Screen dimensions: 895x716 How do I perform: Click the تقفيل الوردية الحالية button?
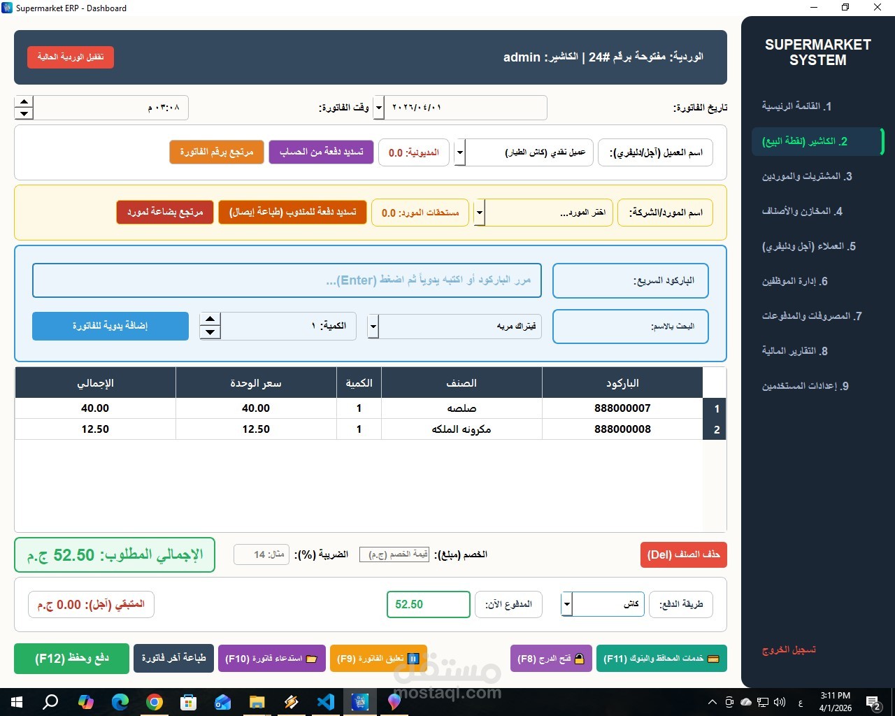(x=70, y=57)
